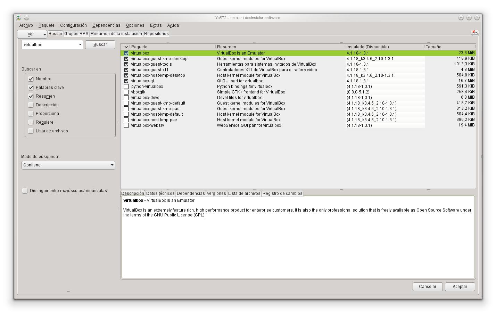Switch to the Descripción details tab

(x=133, y=193)
